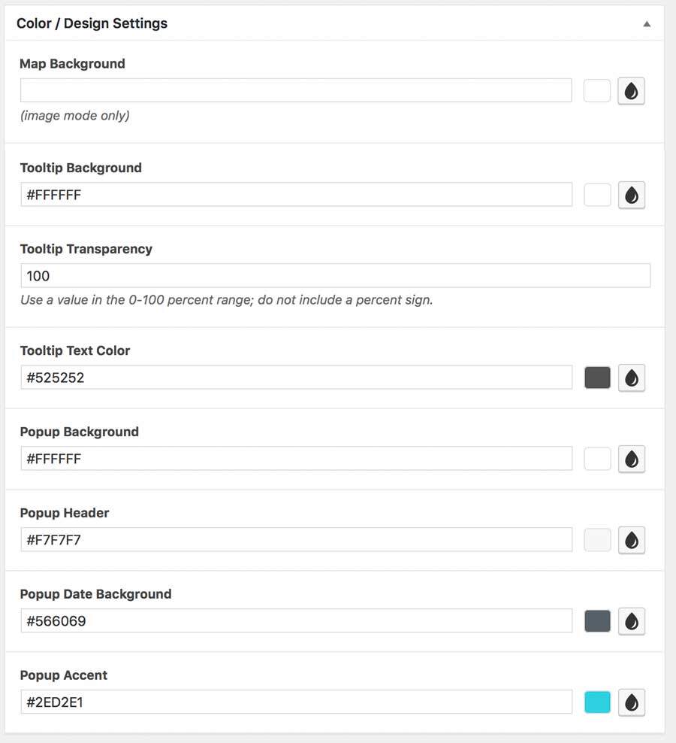This screenshot has height=743, width=676.
Task: Click the white Map Background swatch
Action: point(597,91)
